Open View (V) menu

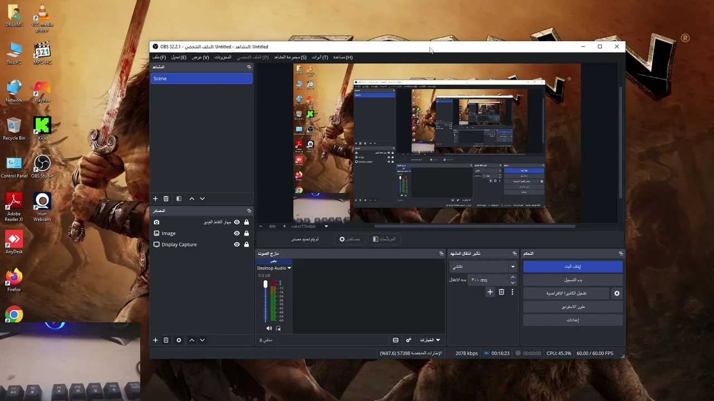pos(200,57)
